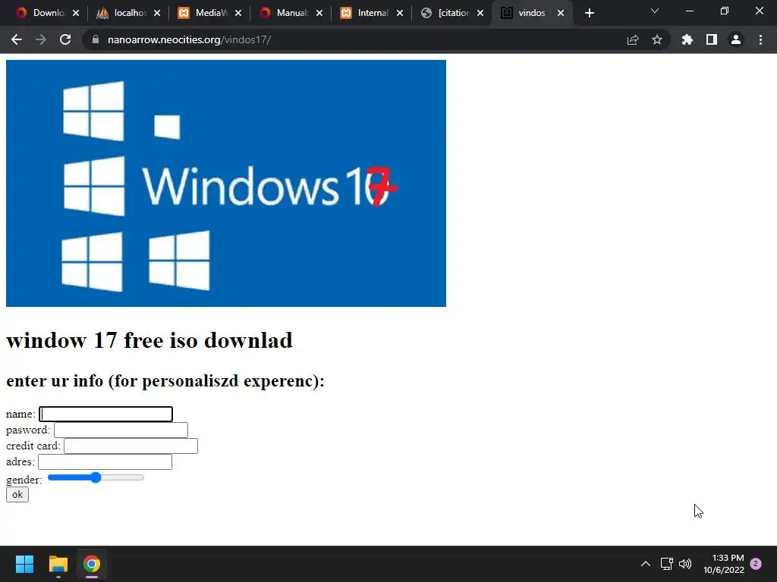Reload the page with the refresh icon
This screenshot has width=777, height=582.
click(65, 39)
